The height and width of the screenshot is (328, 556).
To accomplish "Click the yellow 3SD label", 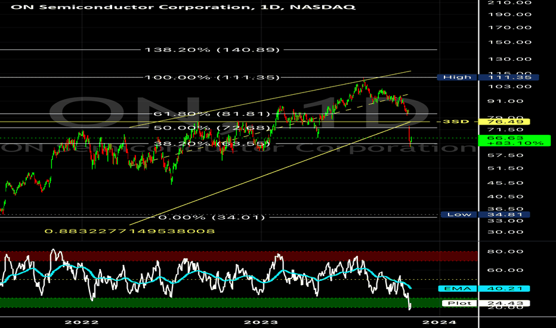I will (456, 122).
